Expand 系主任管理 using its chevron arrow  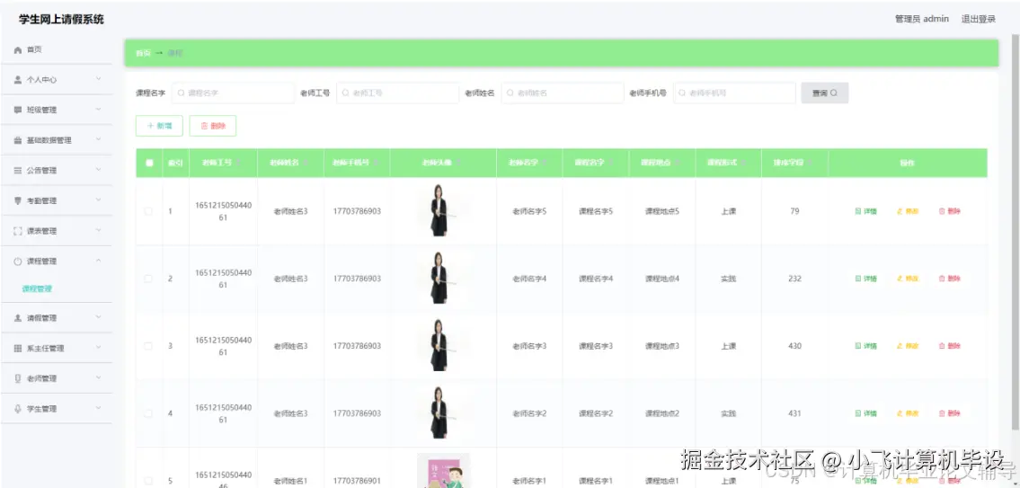pos(98,348)
